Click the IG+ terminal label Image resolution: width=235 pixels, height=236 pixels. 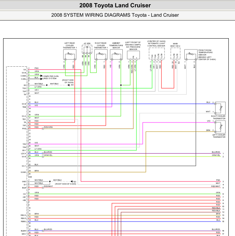tap(24, 194)
